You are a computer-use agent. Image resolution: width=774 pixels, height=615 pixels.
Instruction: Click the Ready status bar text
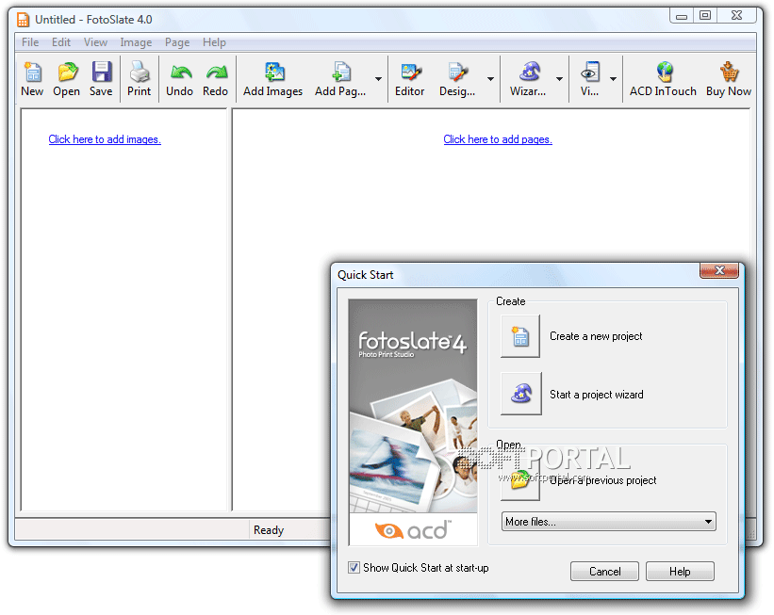pyautogui.click(x=269, y=530)
